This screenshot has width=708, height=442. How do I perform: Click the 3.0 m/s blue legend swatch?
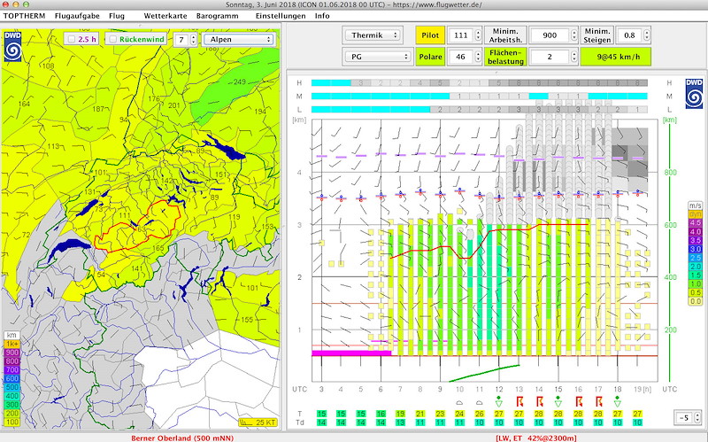click(696, 249)
